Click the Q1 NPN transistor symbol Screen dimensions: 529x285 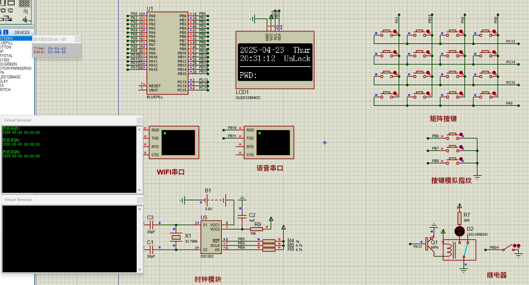click(431, 244)
